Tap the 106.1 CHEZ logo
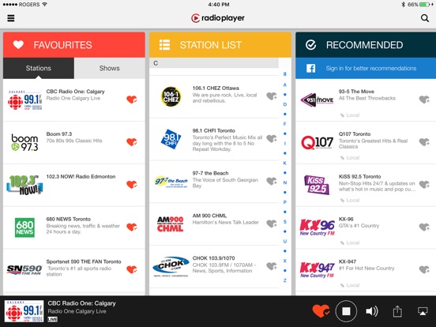Viewport: 436px width, 327px height. pos(171,96)
